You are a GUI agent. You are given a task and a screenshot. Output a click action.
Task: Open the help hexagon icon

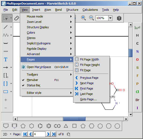pos(119,18)
